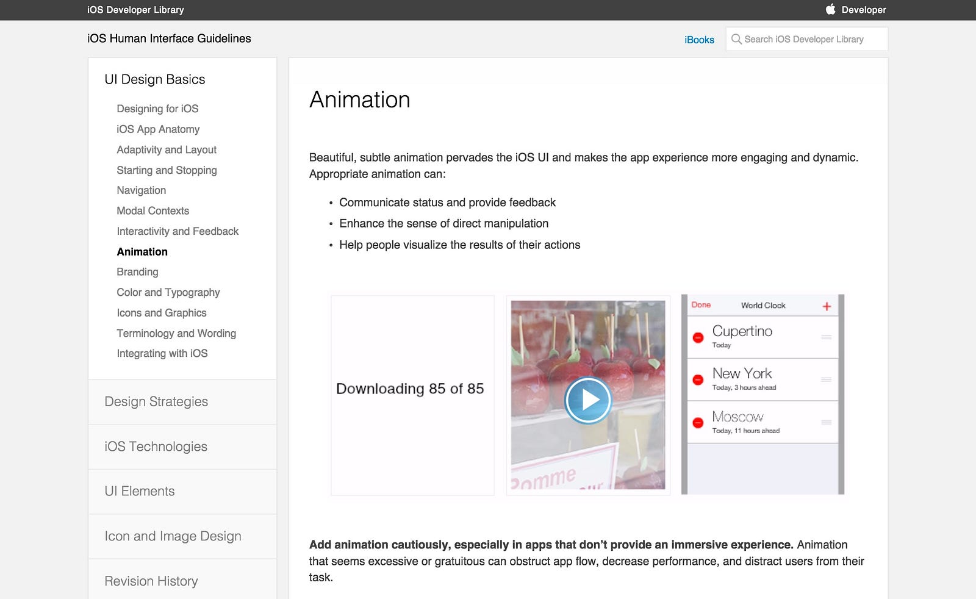Play the candy apples video

[x=588, y=400]
